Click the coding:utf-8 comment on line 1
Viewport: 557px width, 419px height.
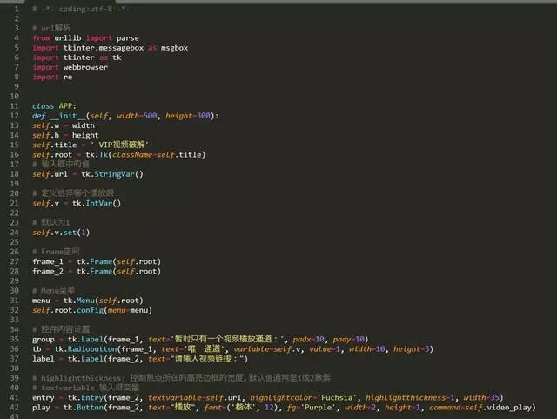pos(81,9)
